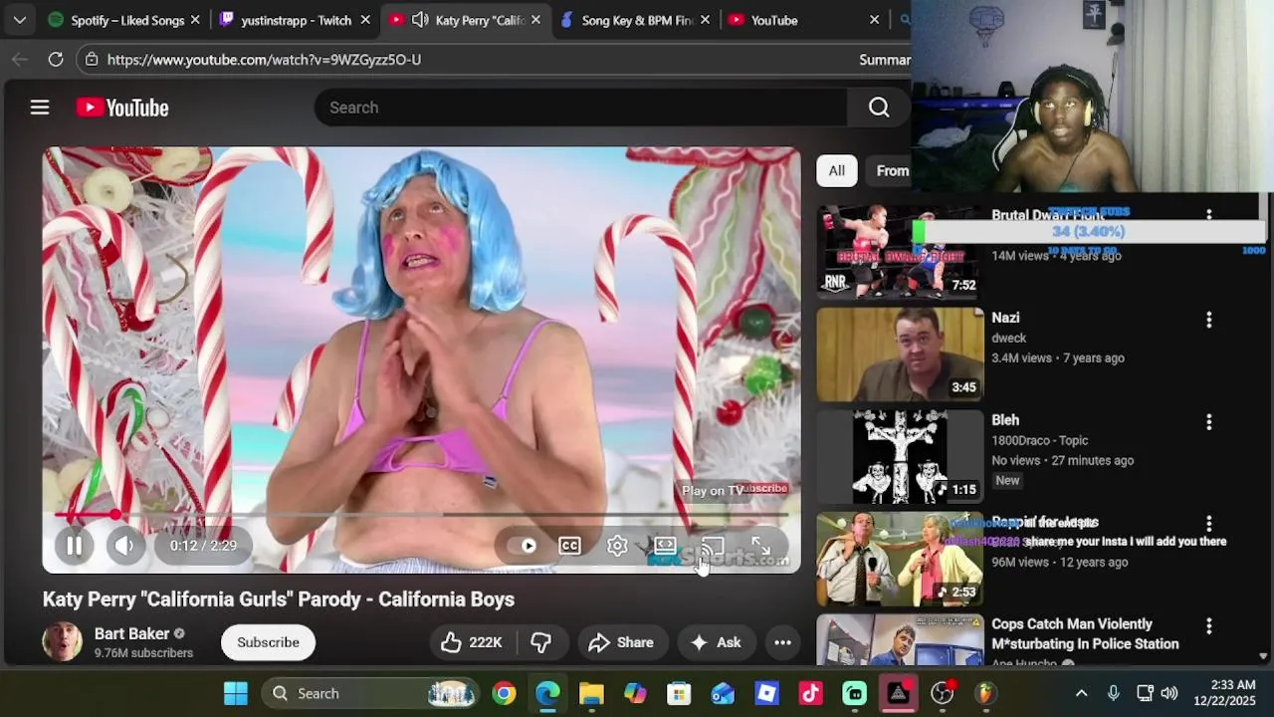Open the Cops Catch Man Violently video title
Screen dimensions: 1274x717
click(x=1085, y=634)
